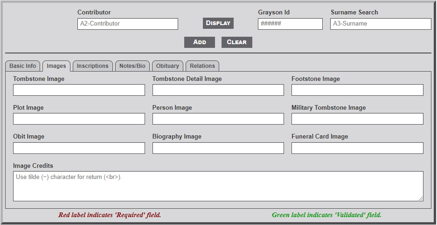The height and width of the screenshot is (225, 437).
Task: Switch to the Basic Info tab
Action: pyautogui.click(x=23, y=66)
